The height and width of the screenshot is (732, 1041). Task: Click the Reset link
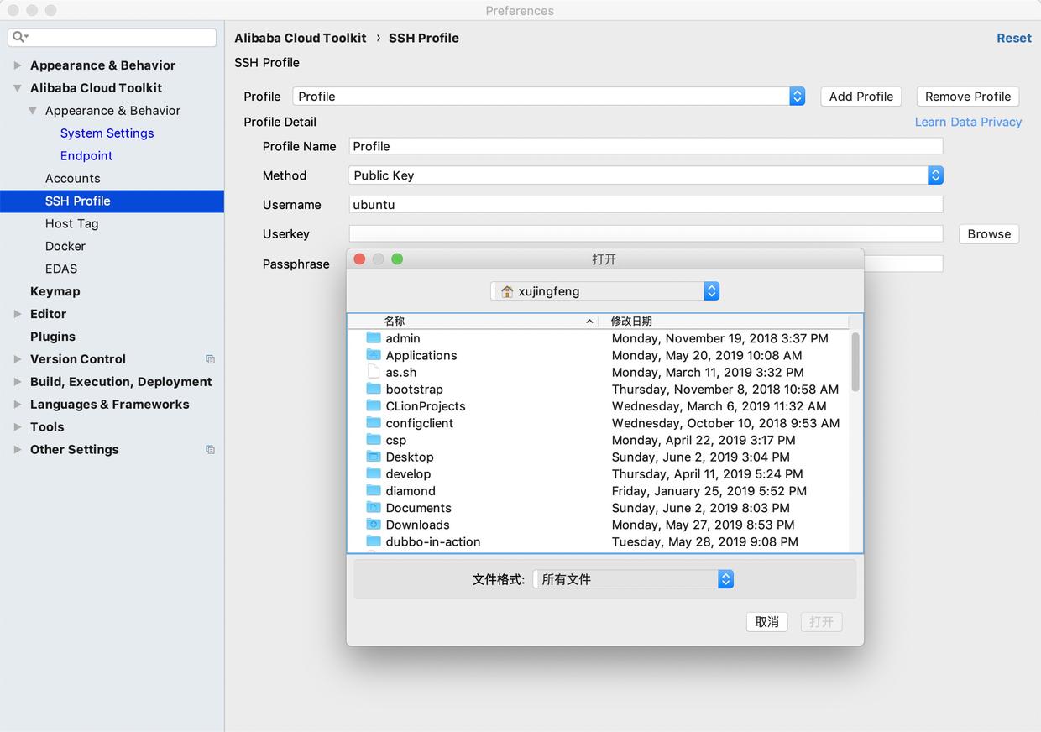[x=1014, y=38]
